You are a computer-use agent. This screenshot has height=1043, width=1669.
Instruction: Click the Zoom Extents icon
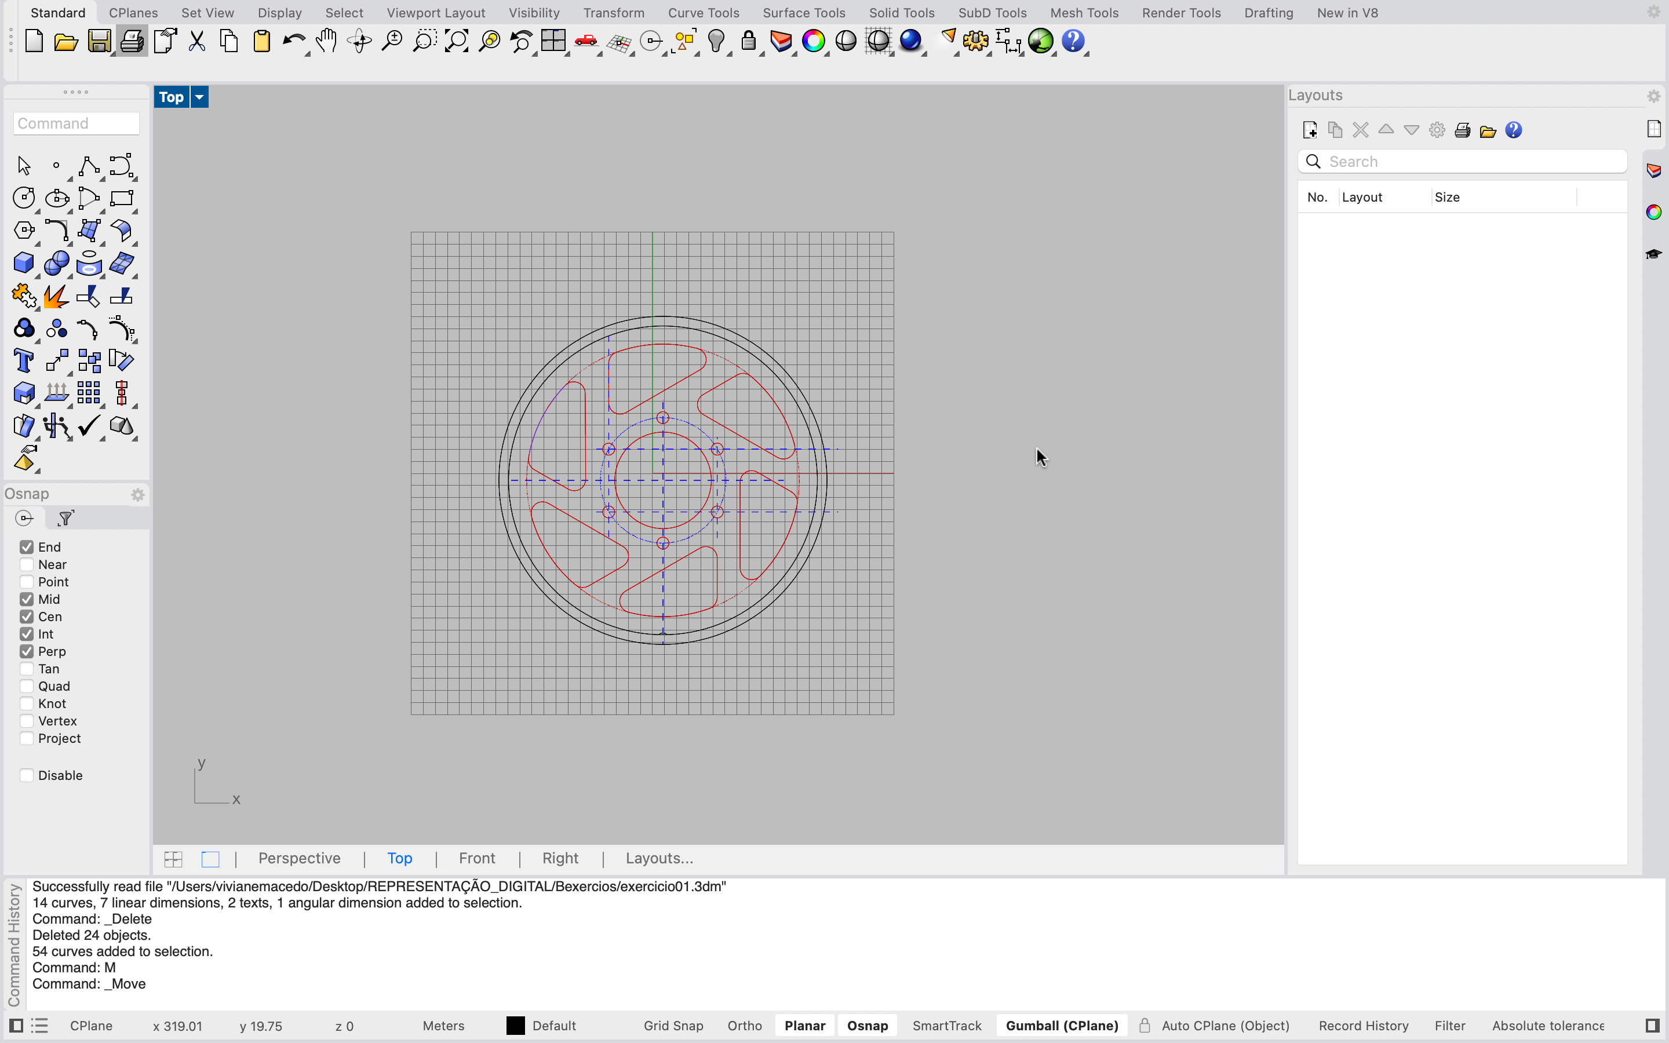(457, 41)
